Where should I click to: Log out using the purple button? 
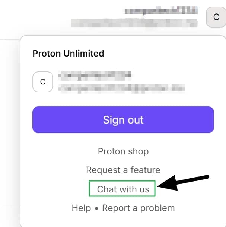pyautogui.click(x=123, y=120)
